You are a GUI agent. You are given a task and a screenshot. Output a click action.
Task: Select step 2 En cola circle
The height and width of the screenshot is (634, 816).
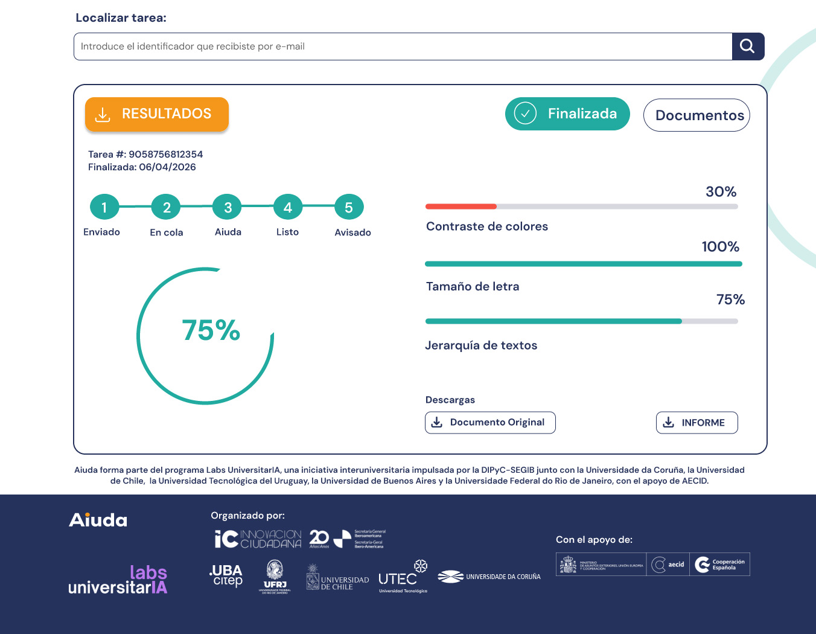coord(167,207)
